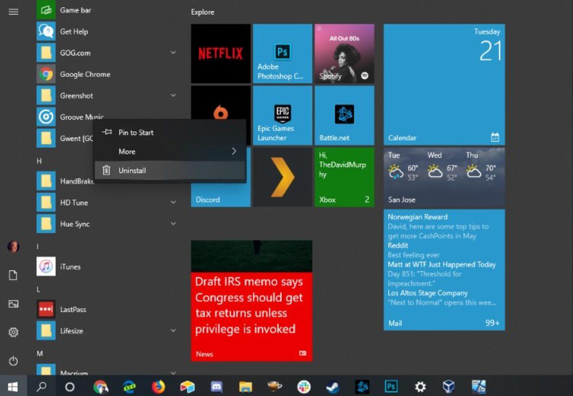Launch iTunes from the app list
The image size is (573, 396).
click(71, 267)
